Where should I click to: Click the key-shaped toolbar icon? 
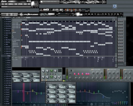pos(115,14)
